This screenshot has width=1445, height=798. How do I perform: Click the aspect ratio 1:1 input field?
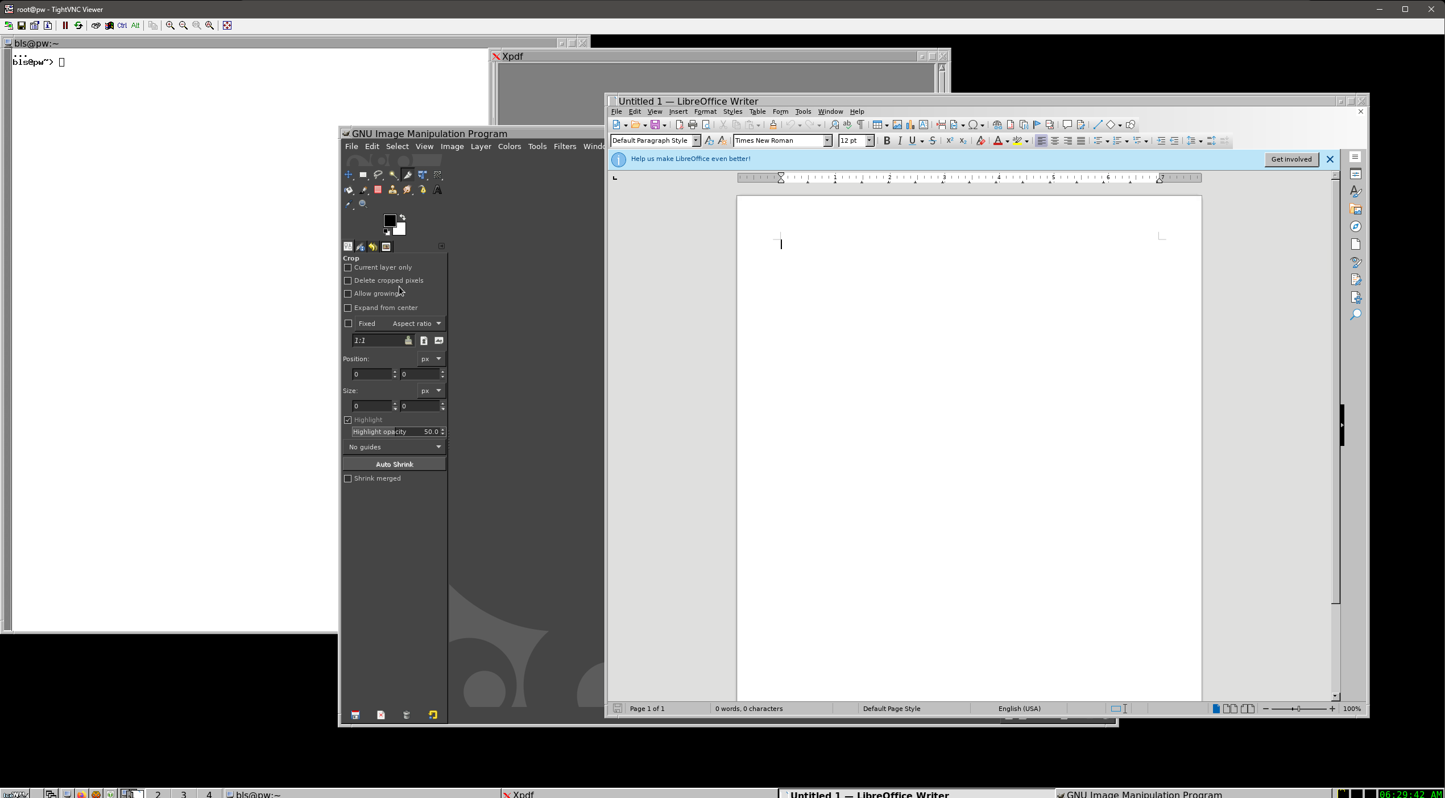click(383, 341)
